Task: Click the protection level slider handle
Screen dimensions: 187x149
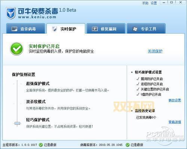Action: [x=17, y=123]
